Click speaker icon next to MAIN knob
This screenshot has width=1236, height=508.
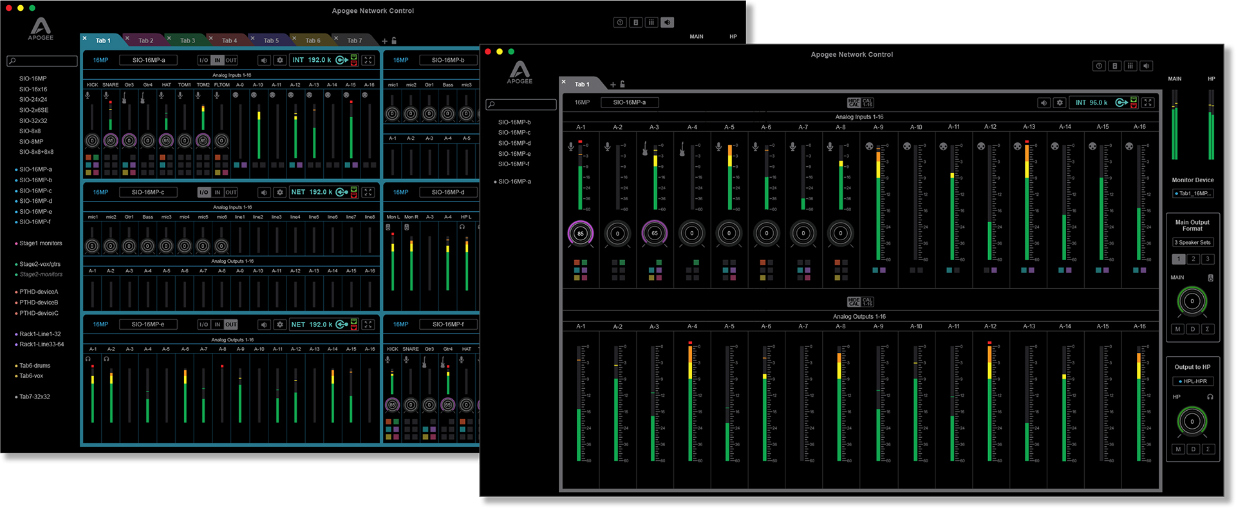(x=1210, y=278)
